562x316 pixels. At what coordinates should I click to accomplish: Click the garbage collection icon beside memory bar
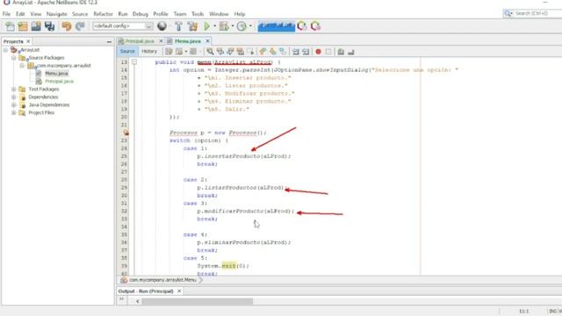[302, 26]
